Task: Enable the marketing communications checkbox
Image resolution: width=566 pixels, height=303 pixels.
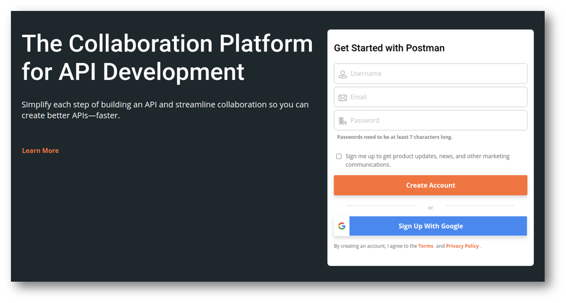Action: [x=339, y=156]
